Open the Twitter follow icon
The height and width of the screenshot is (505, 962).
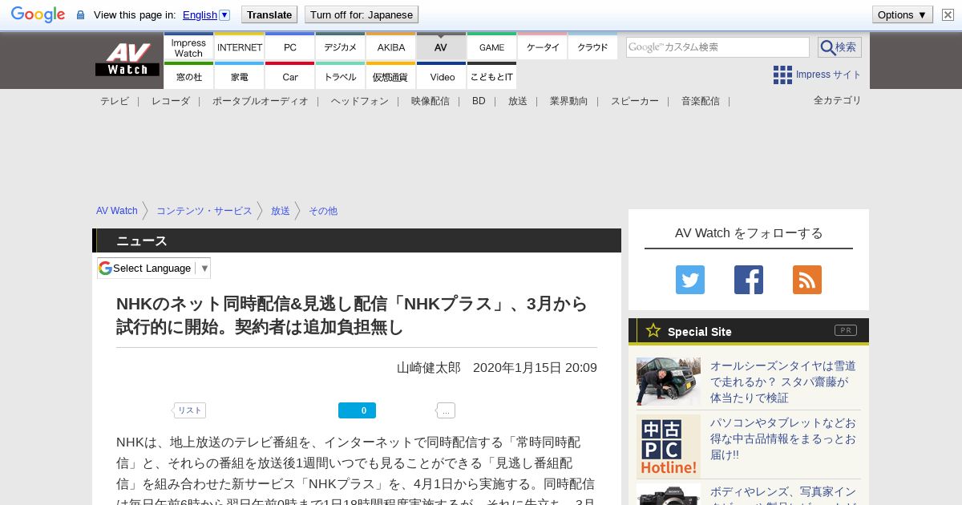pyautogui.click(x=690, y=280)
